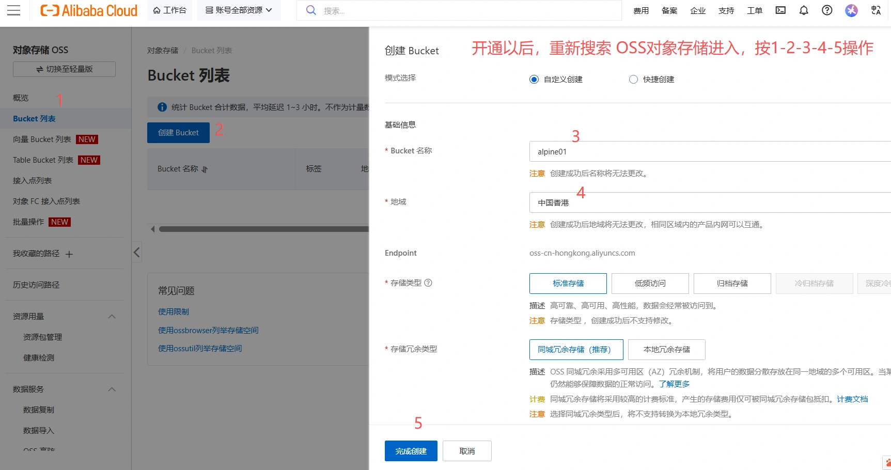Select 同城冗余存储（推荐）option
The width and height of the screenshot is (891, 470).
click(x=576, y=350)
